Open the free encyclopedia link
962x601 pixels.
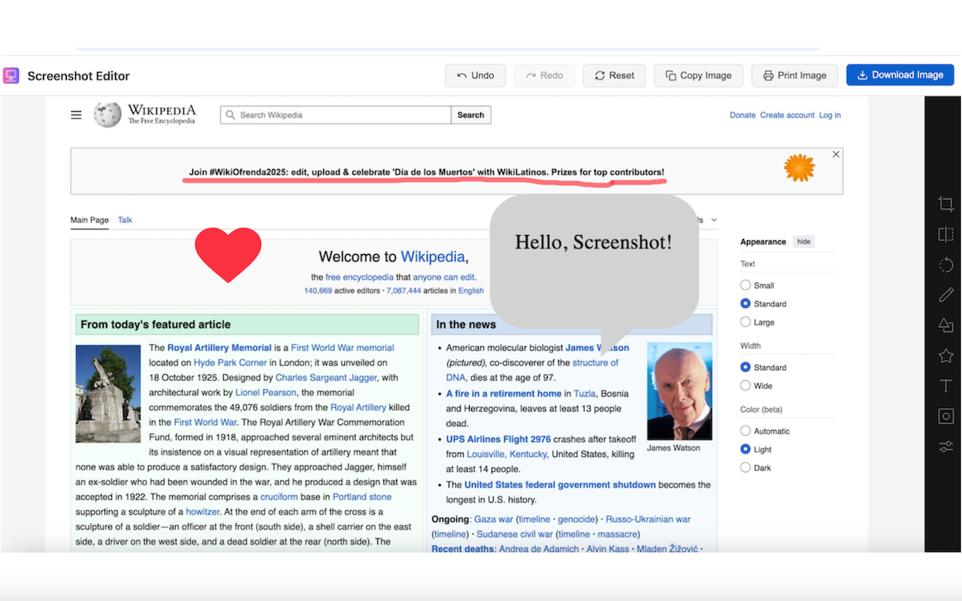click(x=359, y=277)
